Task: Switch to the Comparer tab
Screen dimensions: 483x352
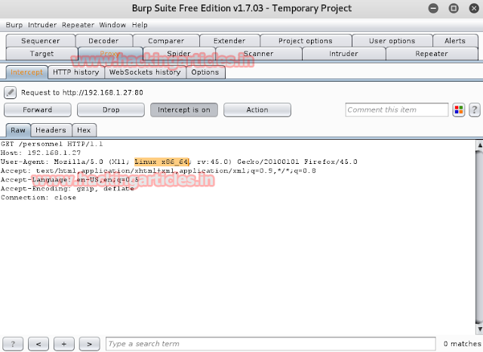Action: [166, 41]
